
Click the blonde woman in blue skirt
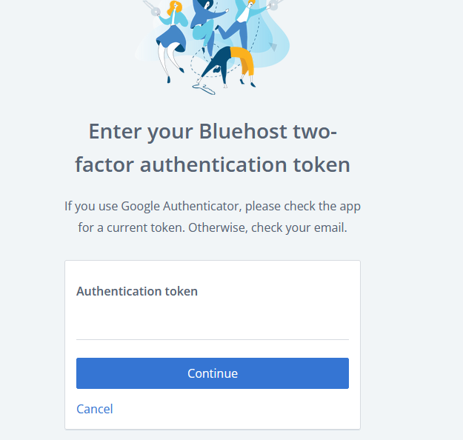point(172,37)
